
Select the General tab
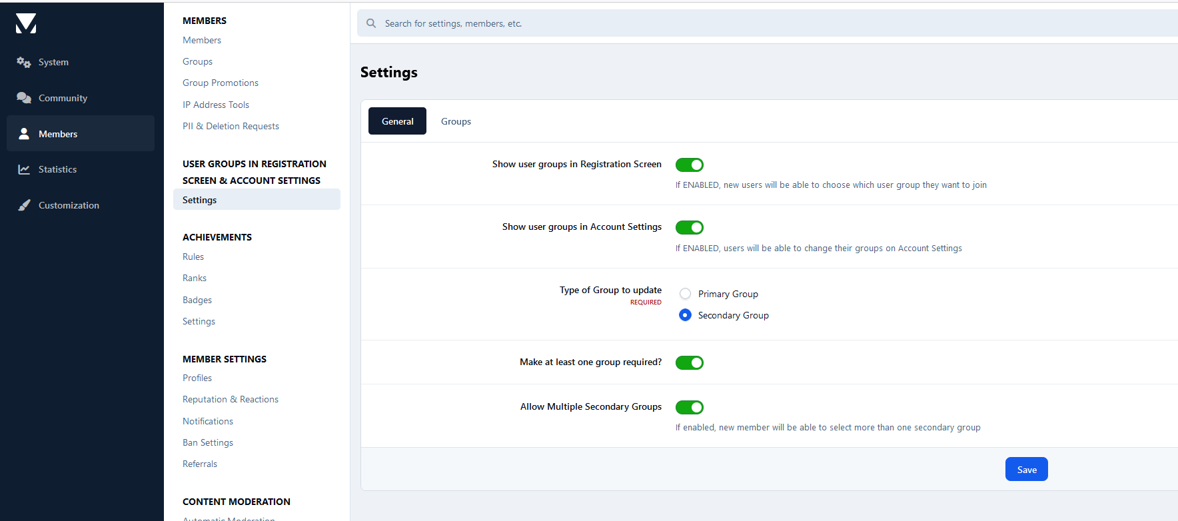[x=397, y=121]
